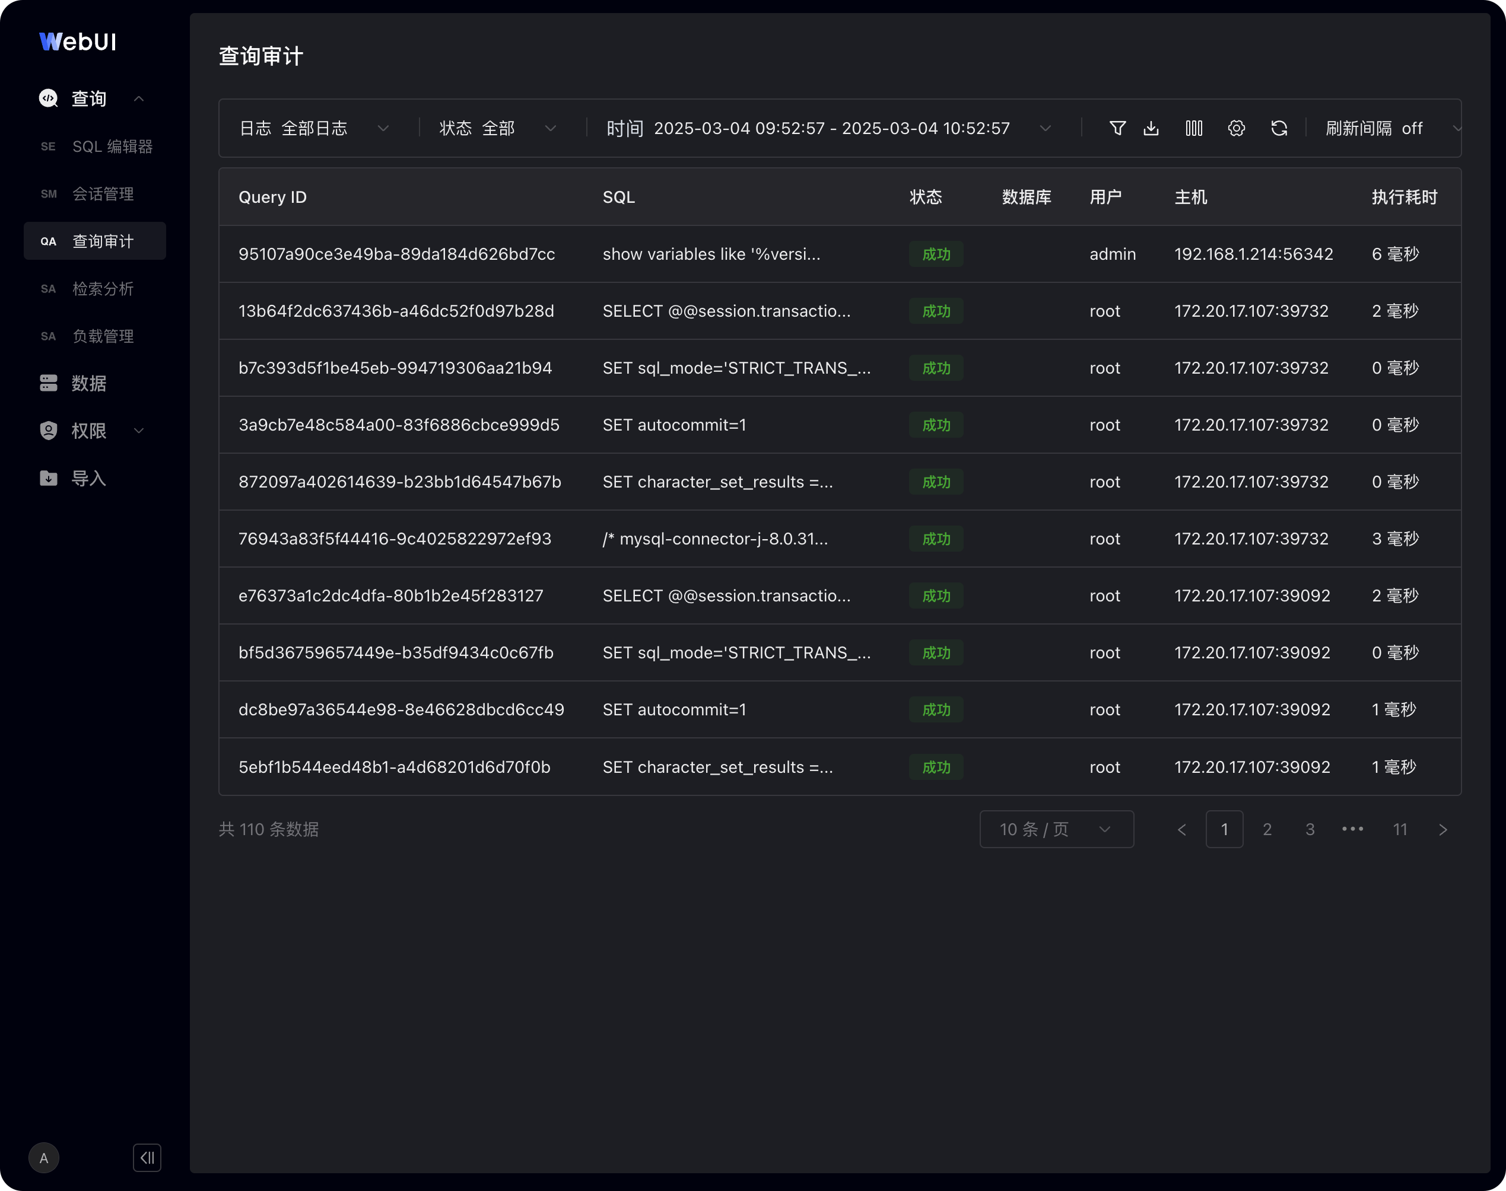Click the data storage icon in sidebar
Viewport: 1506px width, 1191px height.
48,383
